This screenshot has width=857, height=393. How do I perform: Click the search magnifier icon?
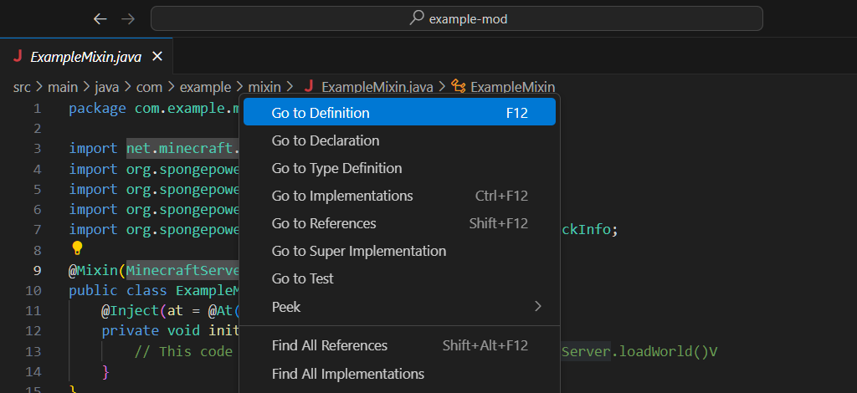[x=417, y=18]
